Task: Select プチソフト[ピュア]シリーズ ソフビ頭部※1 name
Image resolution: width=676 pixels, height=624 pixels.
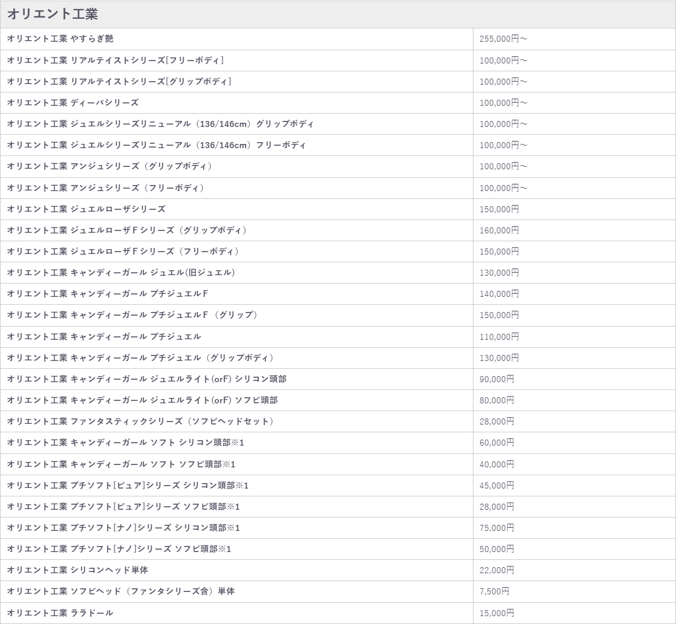Action: (x=123, y=506)
